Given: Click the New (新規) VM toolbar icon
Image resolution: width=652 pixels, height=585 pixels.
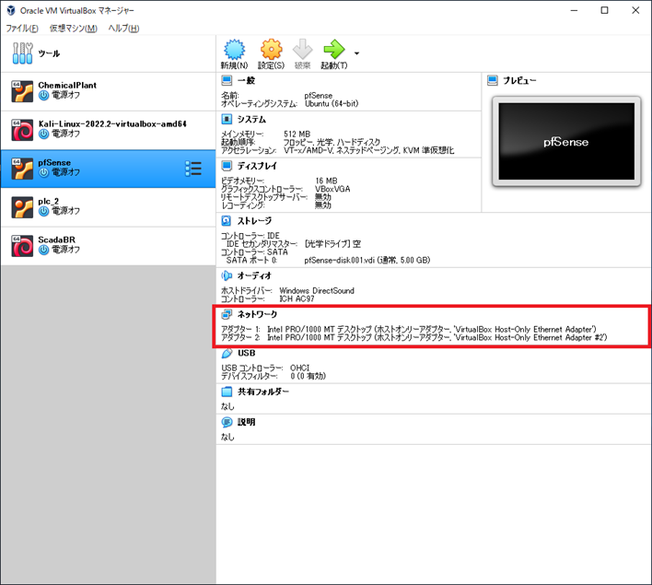Looking at the screenshot, I should coord(235,50).
